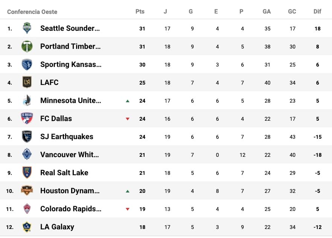Click the FC Dallas team crest
This screenshot has height=238, width=332.
click(x=27, y=118)
